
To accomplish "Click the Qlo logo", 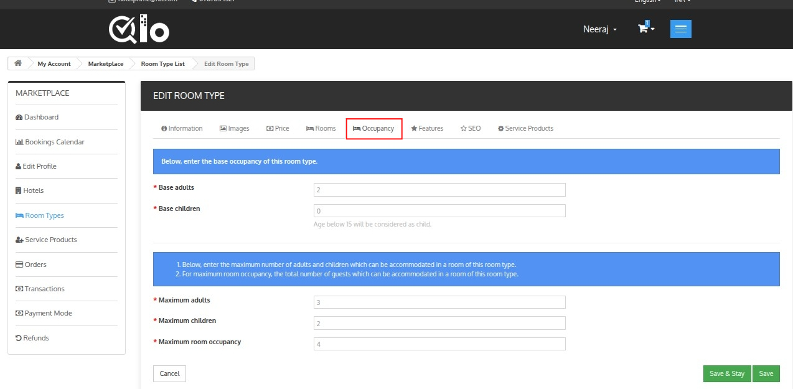I will click(139, 29).
